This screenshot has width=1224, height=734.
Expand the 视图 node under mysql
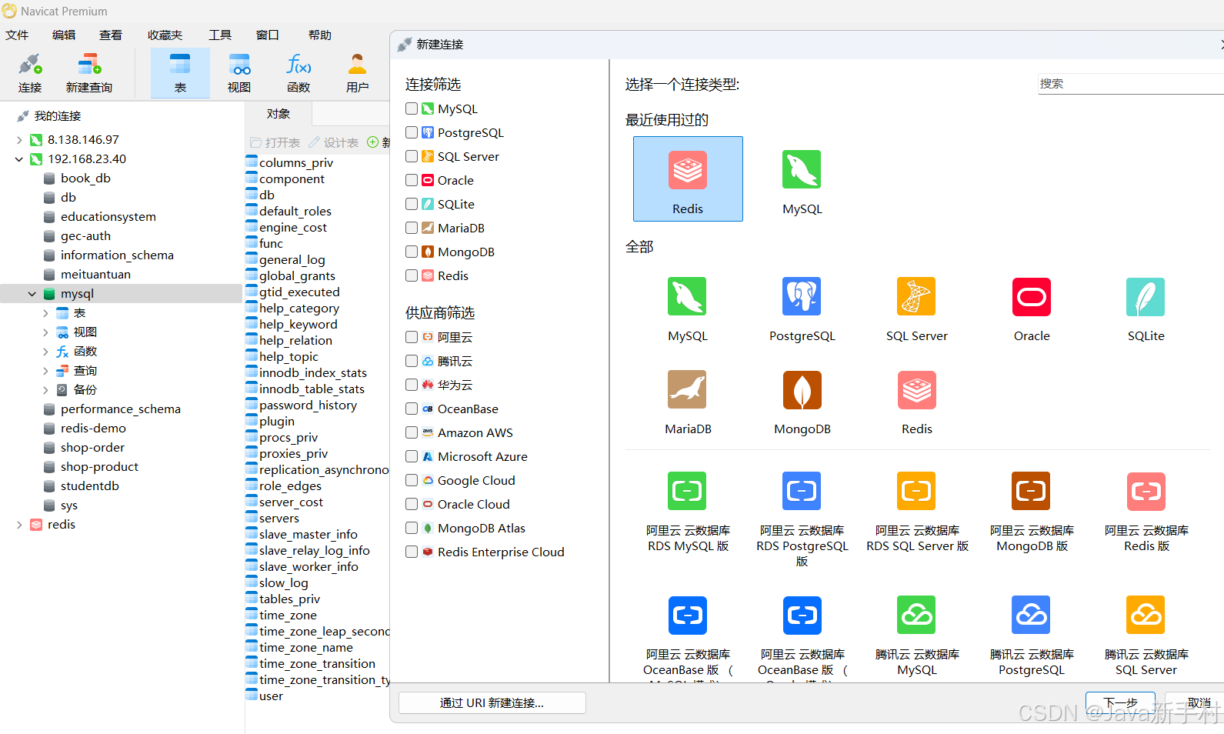[x=45, y=332]
